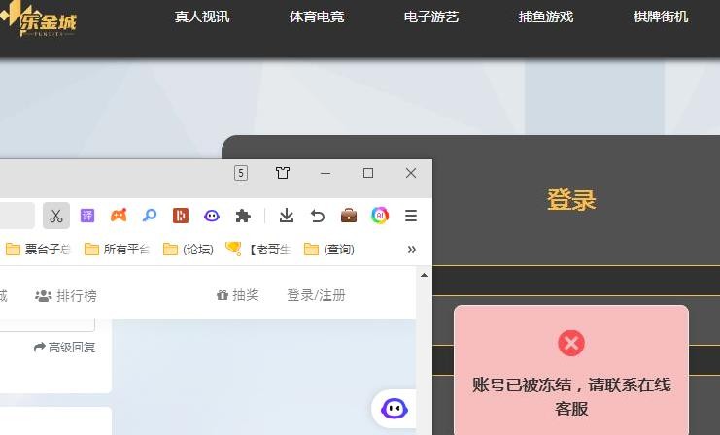This screenshot has width=720, height=435.
Task: Open the browser downloads arrow icon
Action: [x=286, y=216]
